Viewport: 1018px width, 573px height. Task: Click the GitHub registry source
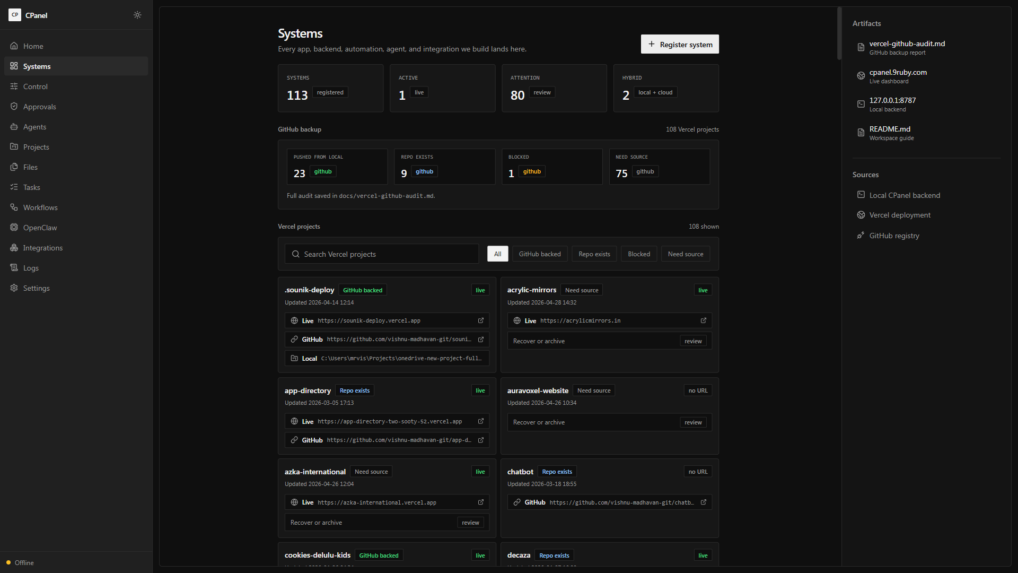point(926,236)
